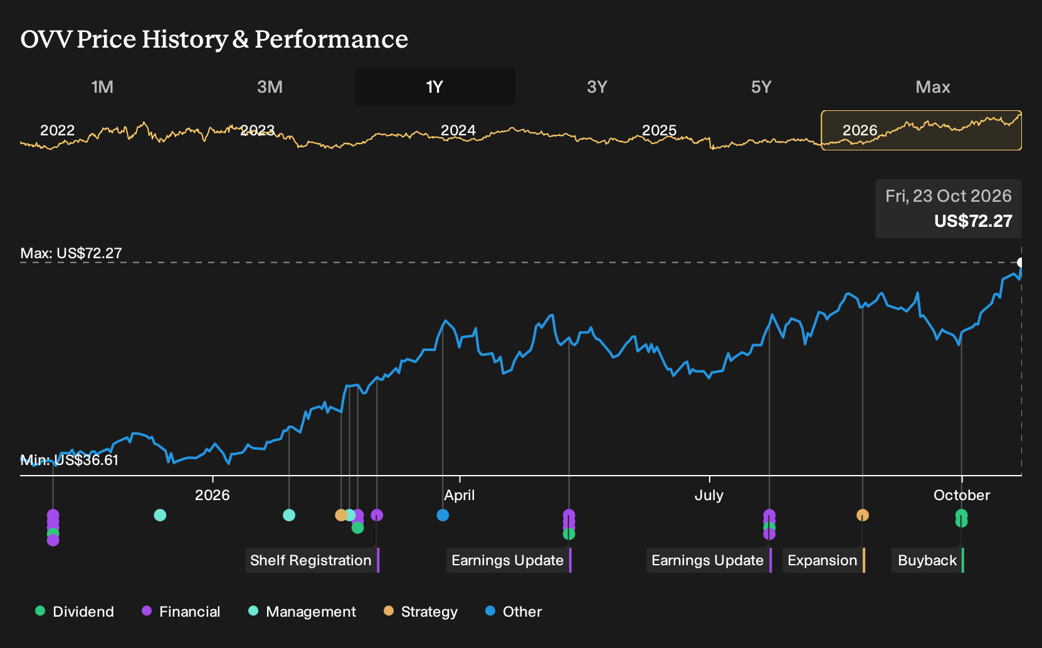This screenshot has width=1042, height=648.
Task: Click the 2024 section of overview chart
Action: pos(458,130)
